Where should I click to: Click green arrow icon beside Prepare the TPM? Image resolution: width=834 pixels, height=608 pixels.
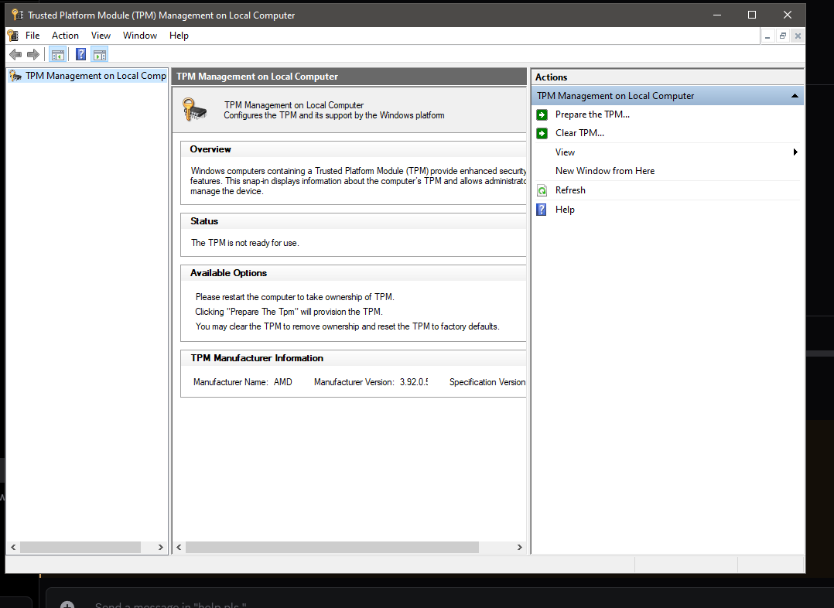coord(542,114)
